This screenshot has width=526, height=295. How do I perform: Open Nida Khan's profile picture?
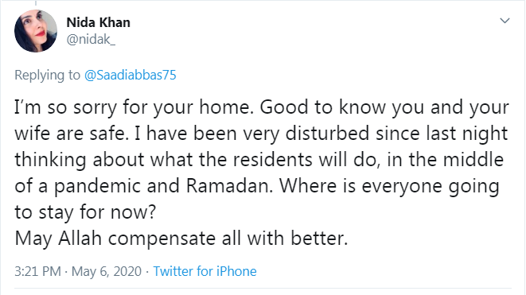[x=36, y=31]
